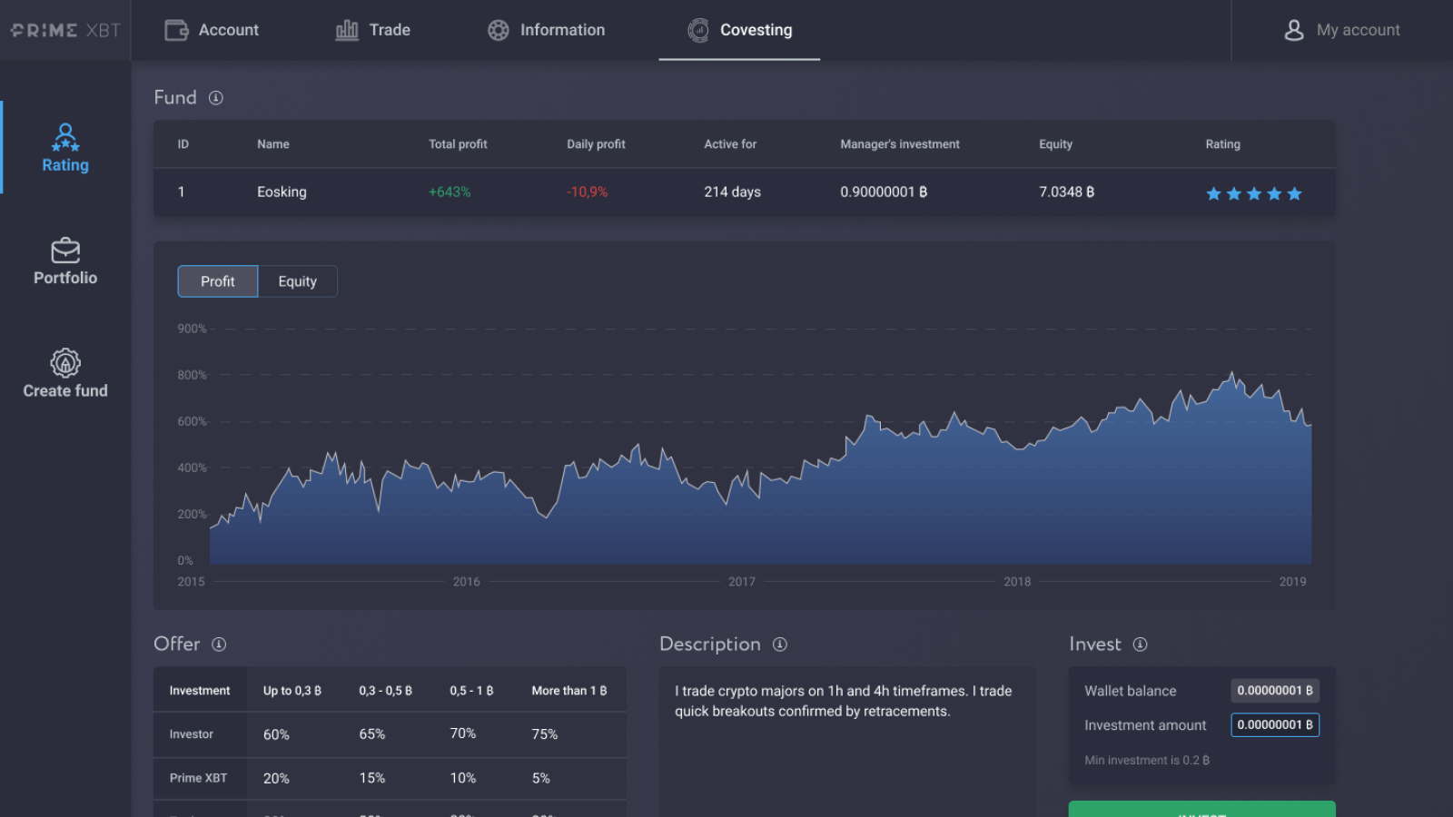Click the Investor 70% cell
The image size is (1453, 817).
tap(463, 733)
